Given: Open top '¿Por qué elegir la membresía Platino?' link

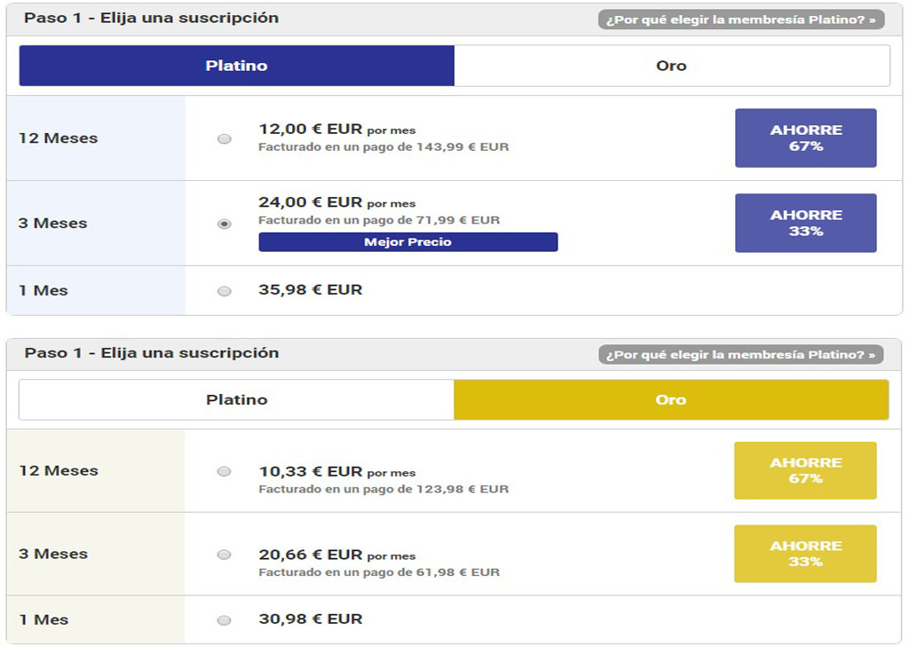Looking at the screenshot, I should click(741, 20).
